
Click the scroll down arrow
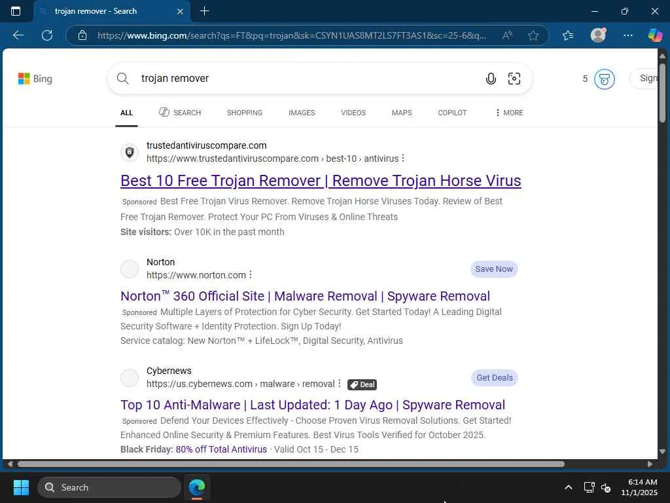click(662, 451)
